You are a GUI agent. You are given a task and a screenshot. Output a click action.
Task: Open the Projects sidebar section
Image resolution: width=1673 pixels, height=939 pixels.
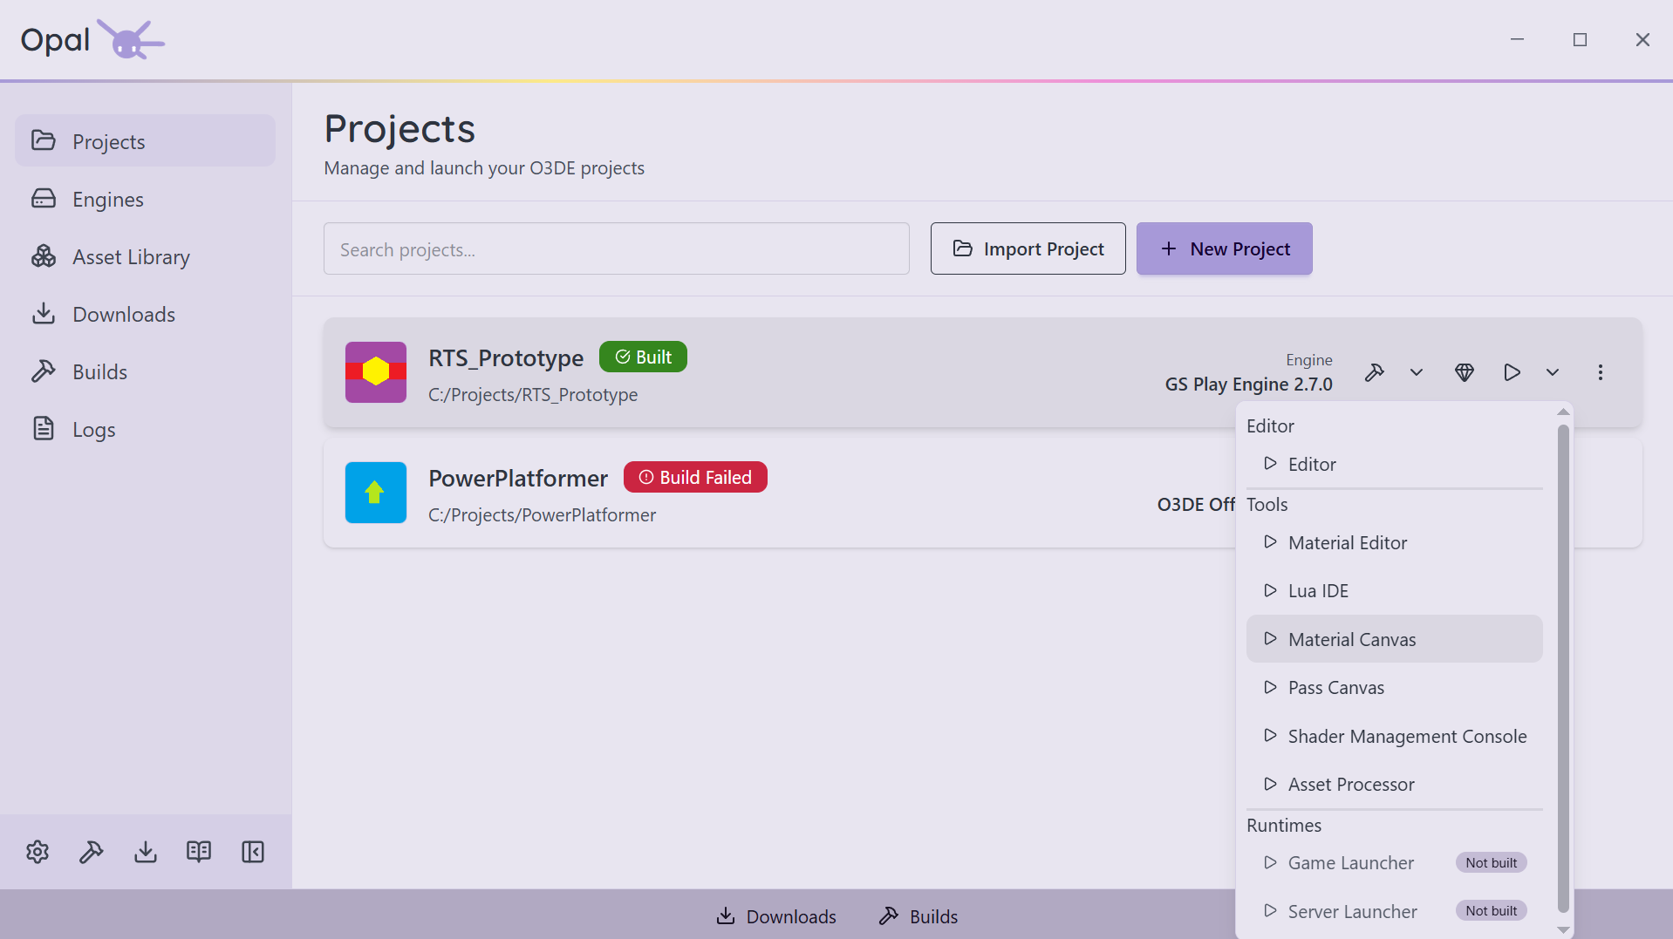[145, 141]
